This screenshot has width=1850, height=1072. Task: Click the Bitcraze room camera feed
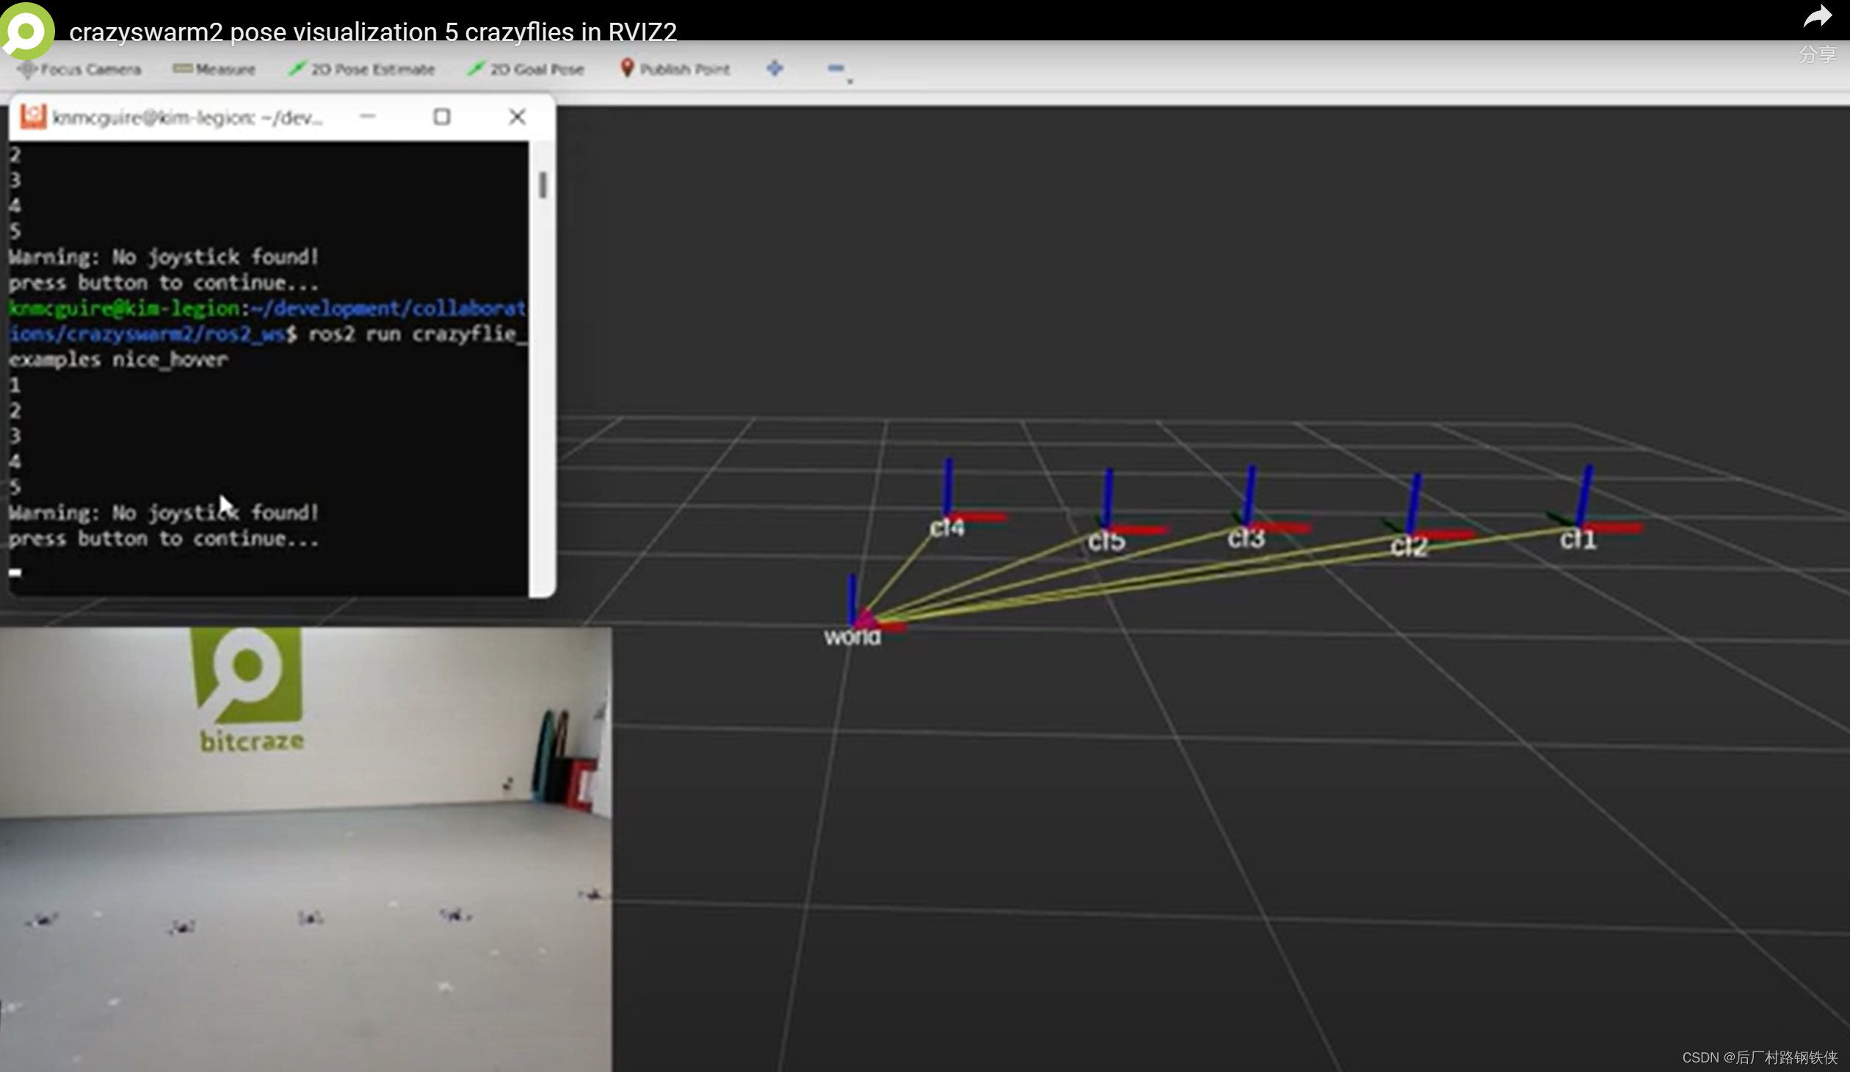click(x=305, y=849)
